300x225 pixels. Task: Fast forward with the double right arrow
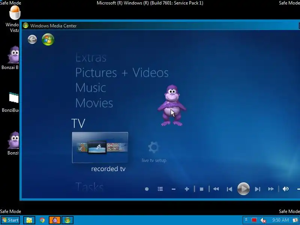271,189
